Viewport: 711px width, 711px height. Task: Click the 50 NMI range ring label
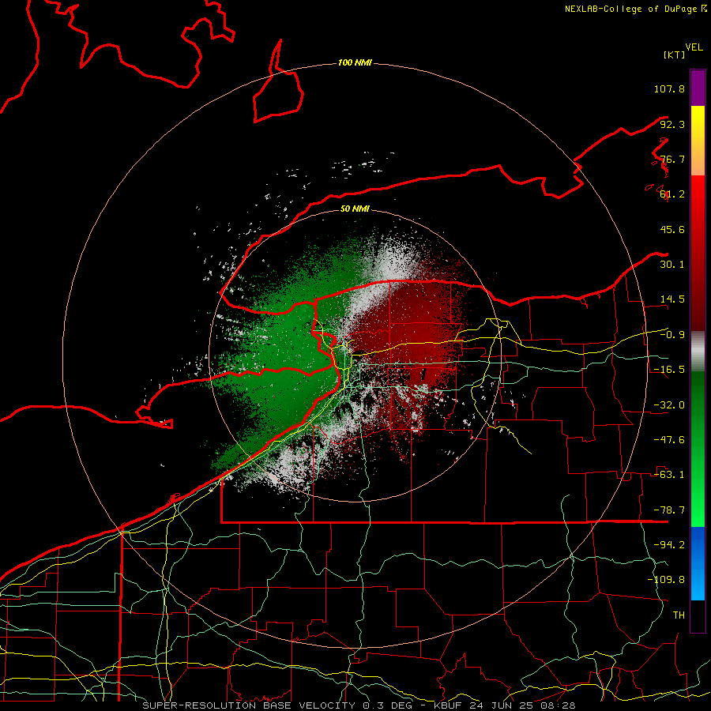[x=355, y=209]
